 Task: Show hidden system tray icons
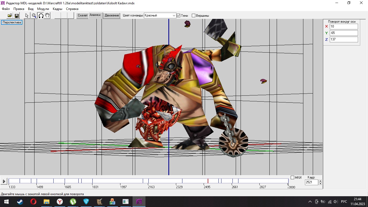[x=310, y=202]
